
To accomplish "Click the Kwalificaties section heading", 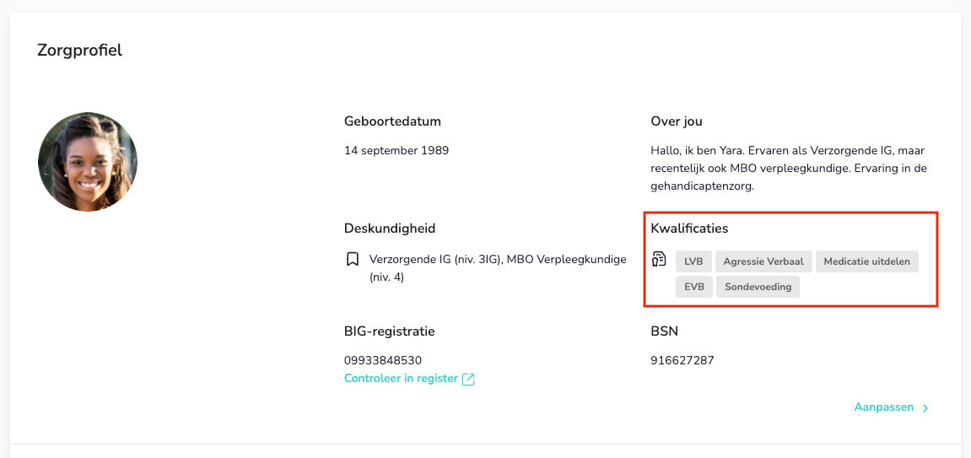I will (689, 229).
